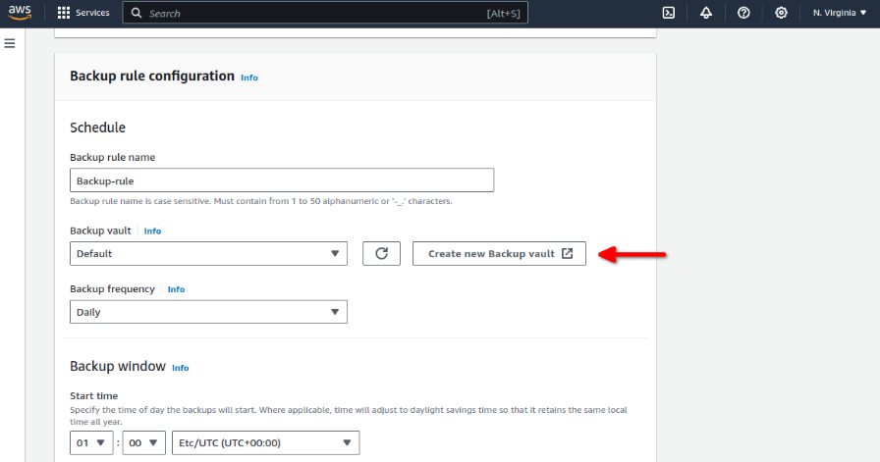
Task: Open the Backup frequency Daily dropdown
Action: pyautogui.click(x=209, y=312)
